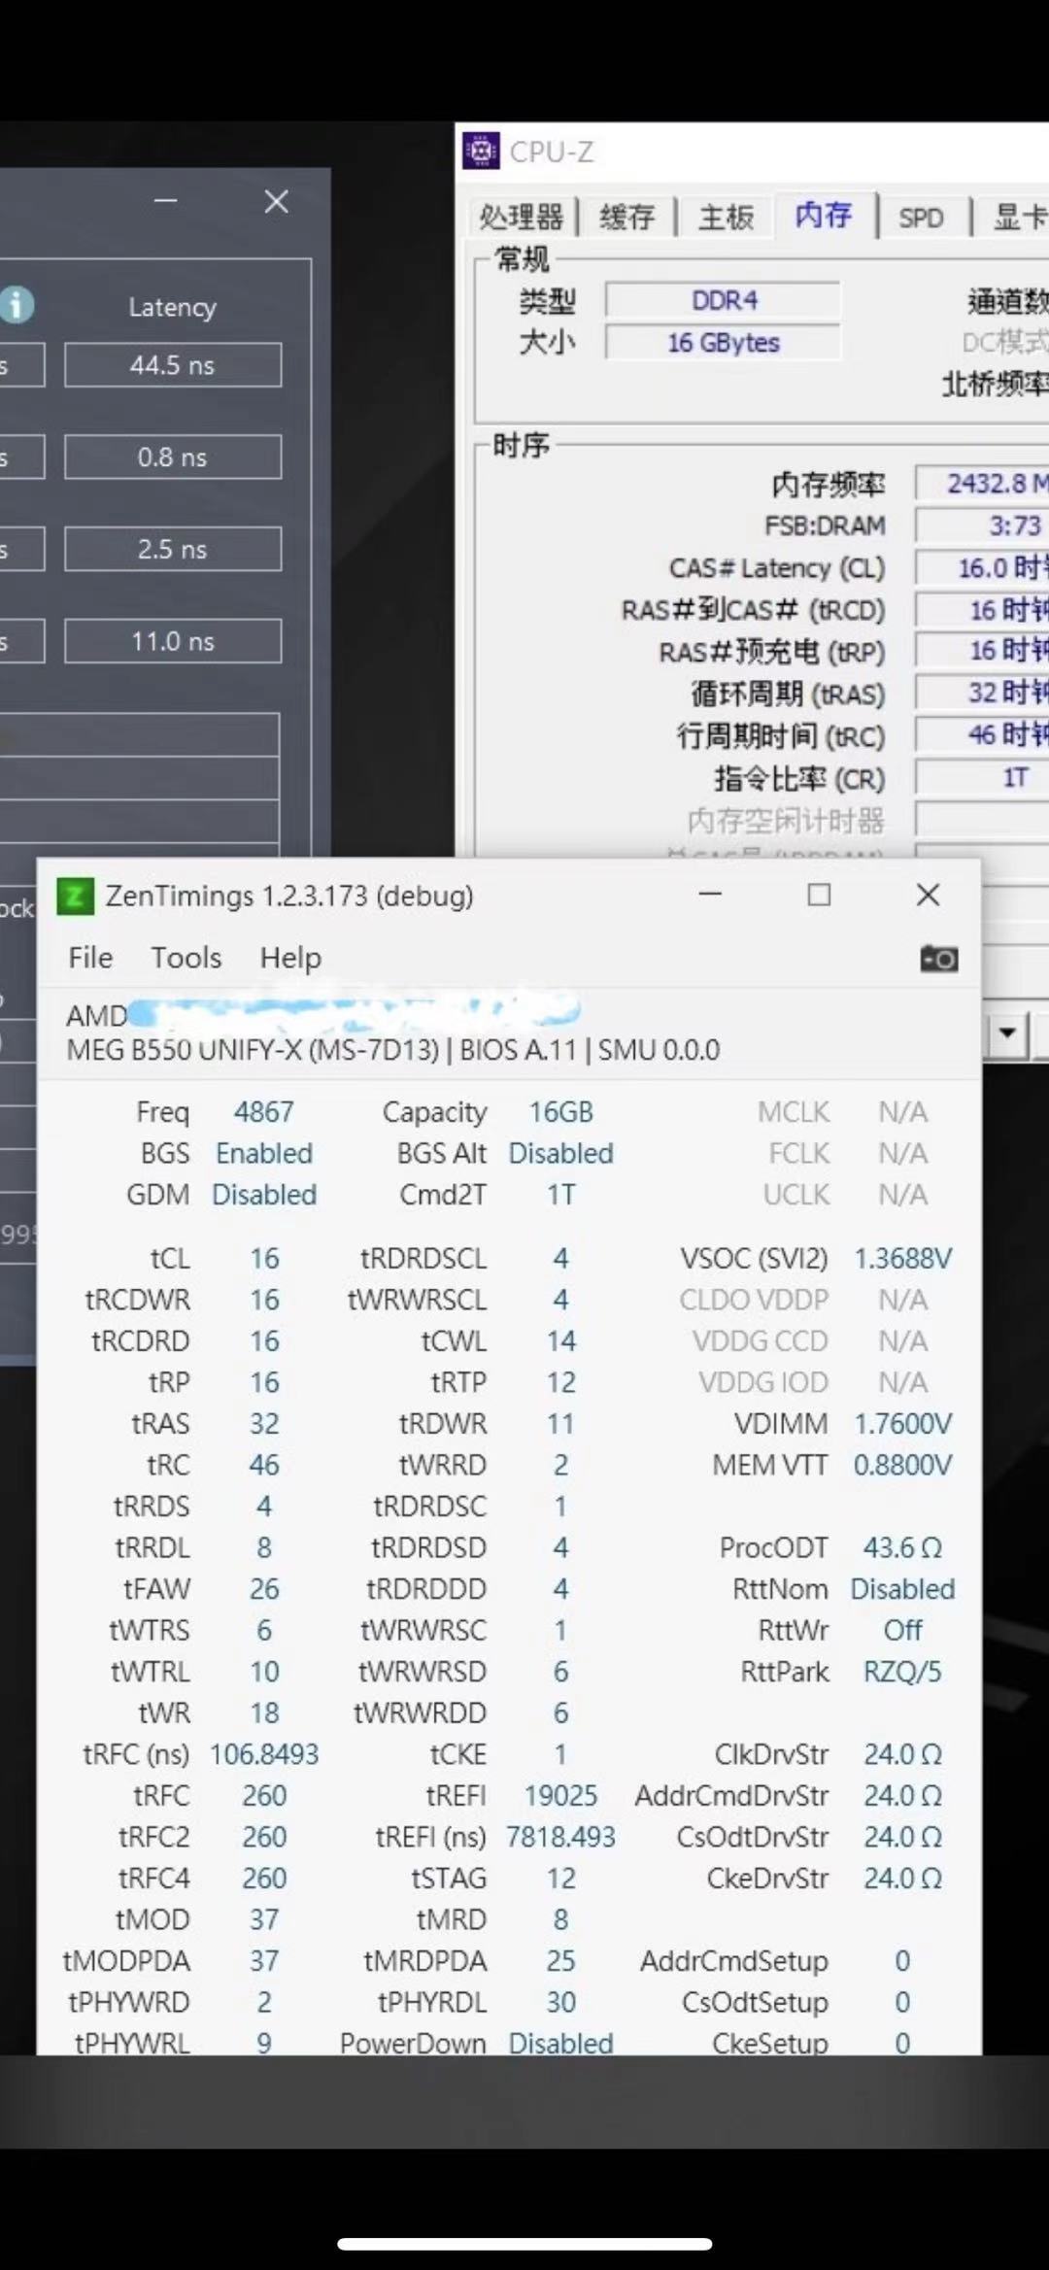
Task: Click the tCWL value 14
Action: [x=560, y=1340]
